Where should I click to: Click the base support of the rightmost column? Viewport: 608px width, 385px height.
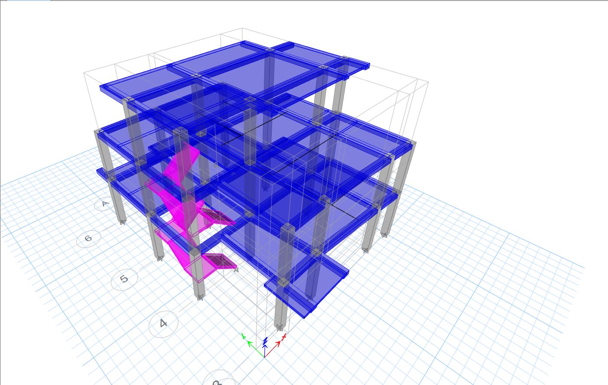point(384,235)
